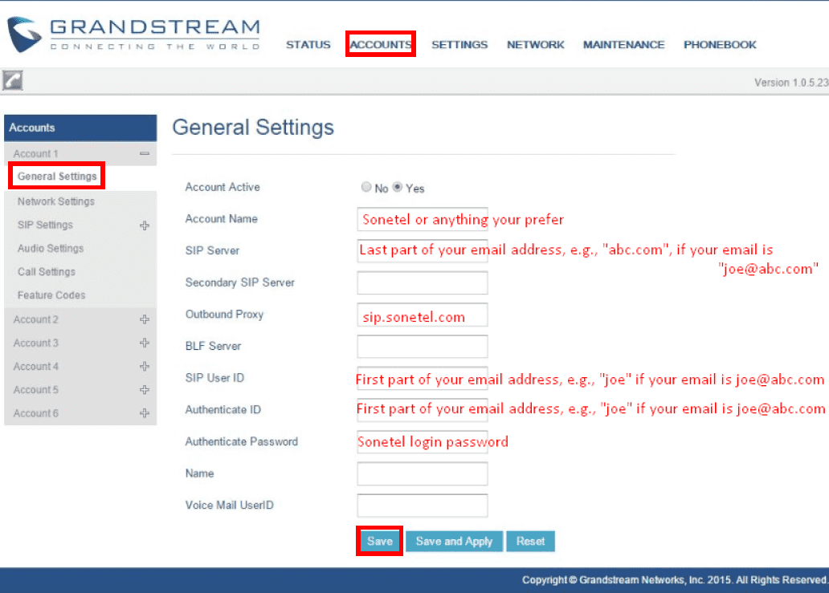The height and width of the screenshot is (593, 829).
Task: Open General Settings in sidebar
Action: 57,177
